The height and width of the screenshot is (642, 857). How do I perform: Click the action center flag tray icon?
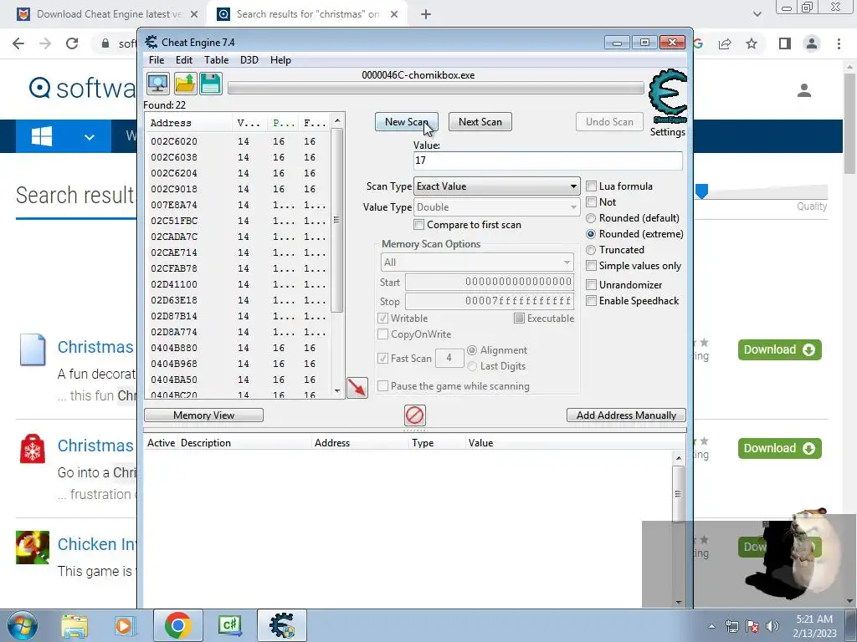pyautogui.click(x=752, y=626)
